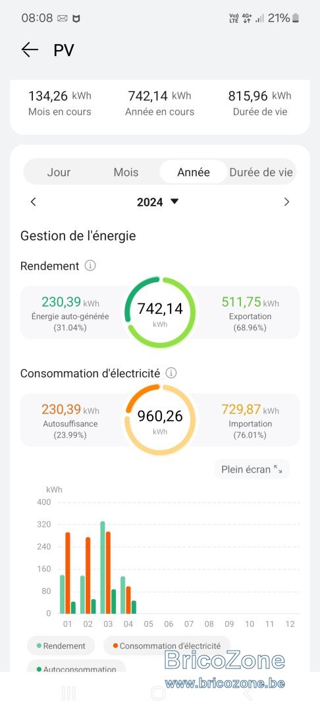The image size is (320, 712).
Task: Select the Durée de vie tab
Action: 261,173
